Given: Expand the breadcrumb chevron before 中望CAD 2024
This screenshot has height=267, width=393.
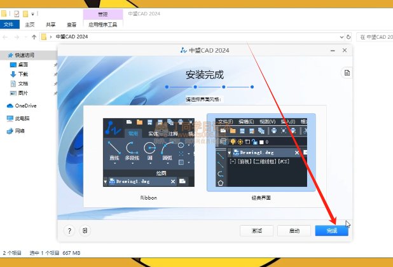Looking at the screenshot, I should click(x=51, y=37).
